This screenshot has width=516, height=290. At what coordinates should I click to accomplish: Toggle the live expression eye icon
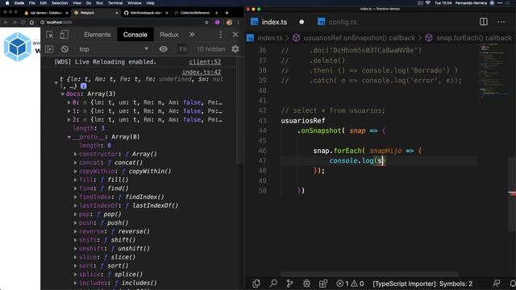[163, 49]
